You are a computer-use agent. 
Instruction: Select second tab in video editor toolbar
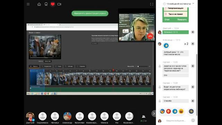(x=46, y=66)
